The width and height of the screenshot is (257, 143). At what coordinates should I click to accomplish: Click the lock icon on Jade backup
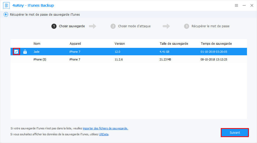point(25,52)
